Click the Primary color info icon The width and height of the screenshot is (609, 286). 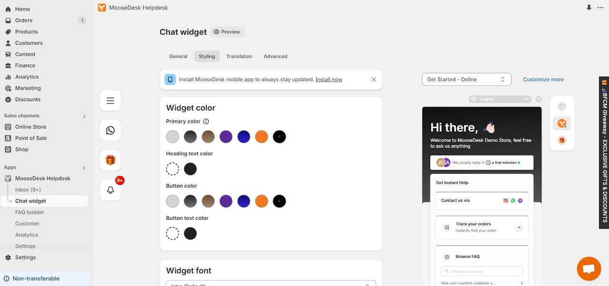point(206,121)
